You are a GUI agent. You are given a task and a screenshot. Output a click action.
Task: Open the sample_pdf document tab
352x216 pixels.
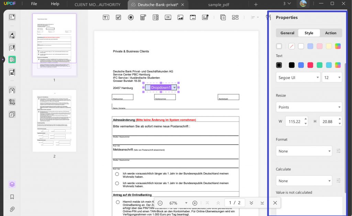[218, 5]
